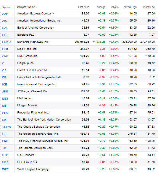Click CME Group last price 181.26

[x=85, y=56]
